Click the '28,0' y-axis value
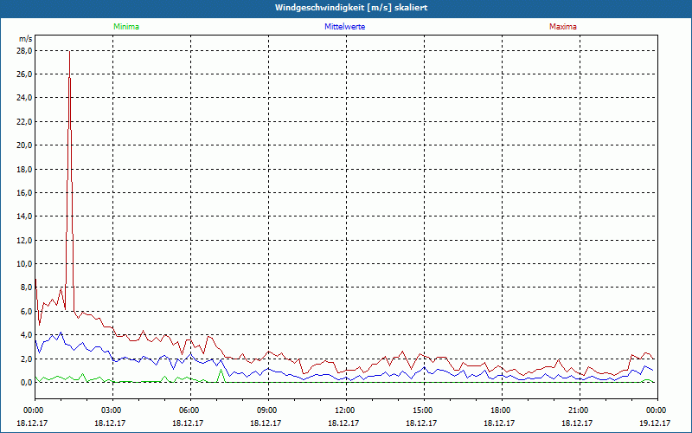This screenshot has height=433, width=692. [x=25, y=51]
